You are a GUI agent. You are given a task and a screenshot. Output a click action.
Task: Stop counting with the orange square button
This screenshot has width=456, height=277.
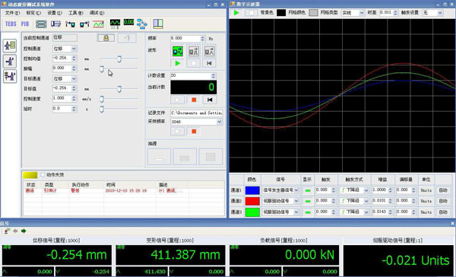194,100
